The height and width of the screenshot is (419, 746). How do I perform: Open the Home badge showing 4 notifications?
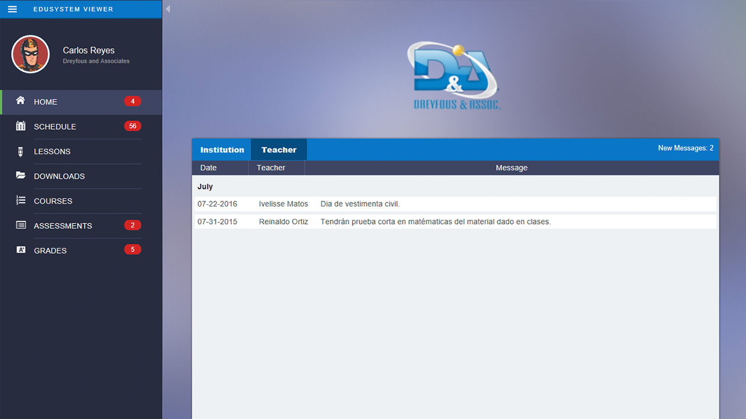point(132,101)
